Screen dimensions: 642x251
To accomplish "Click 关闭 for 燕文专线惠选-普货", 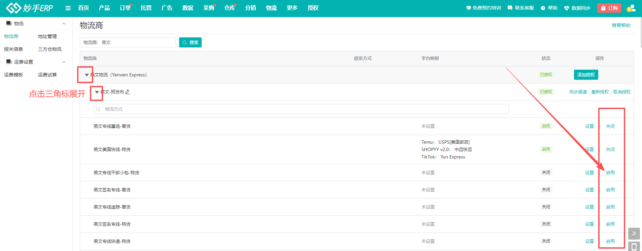I will click(x=610, y=126).
